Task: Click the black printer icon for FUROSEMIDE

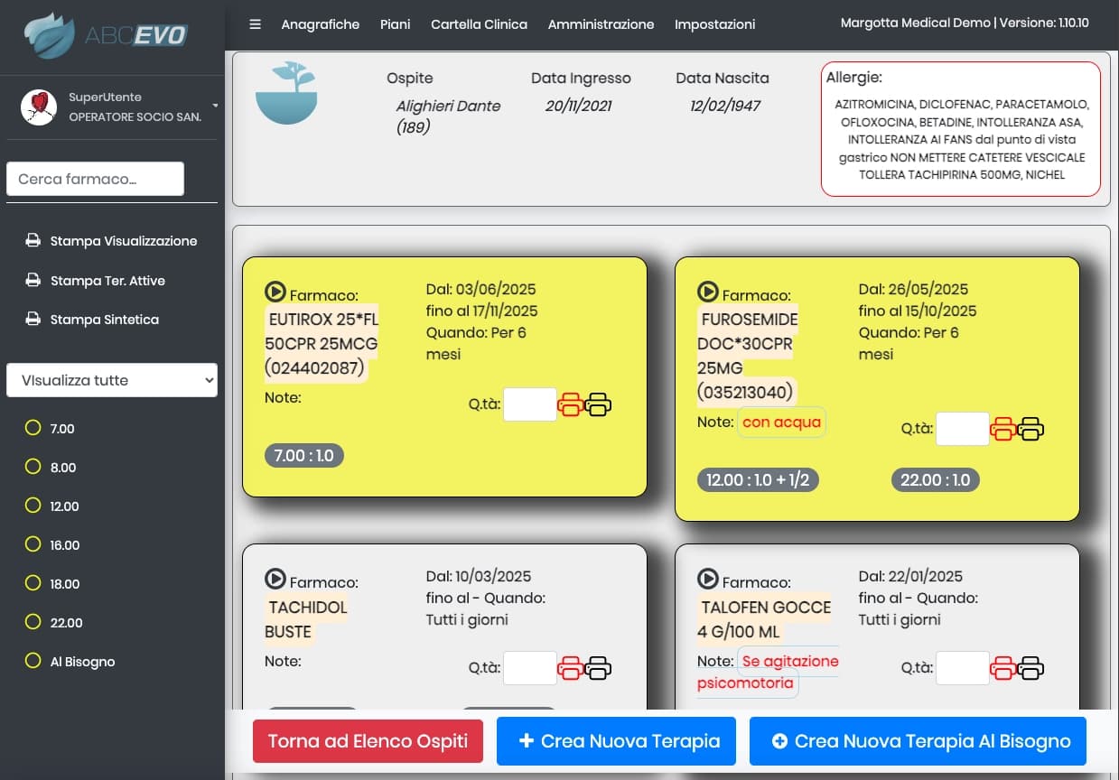Action: tap(1030, 429)
